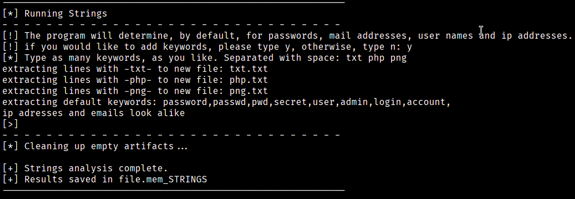The image size is (575, 199).
Task: Click the '[+]' marker before 'Results saved'
Action: pyautogui.click(x=10, y=179)
